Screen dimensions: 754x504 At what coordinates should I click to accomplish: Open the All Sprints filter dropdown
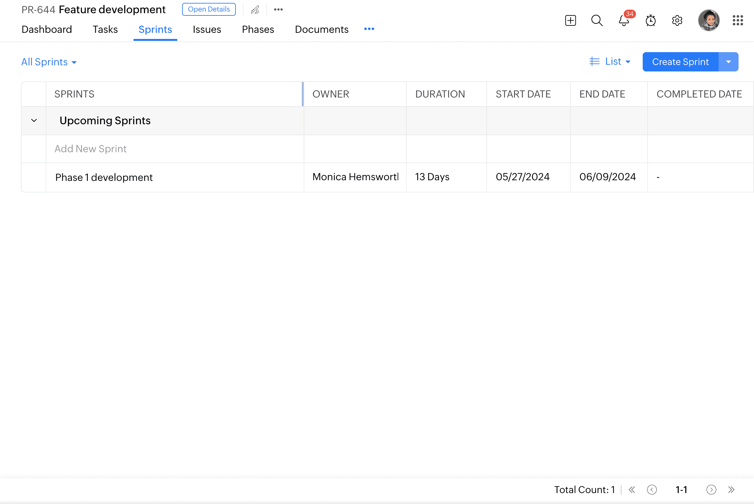49,62
